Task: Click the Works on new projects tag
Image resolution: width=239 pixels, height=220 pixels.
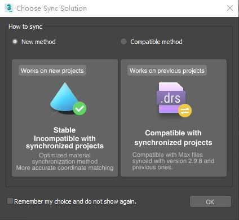Action: coord(52,71)
